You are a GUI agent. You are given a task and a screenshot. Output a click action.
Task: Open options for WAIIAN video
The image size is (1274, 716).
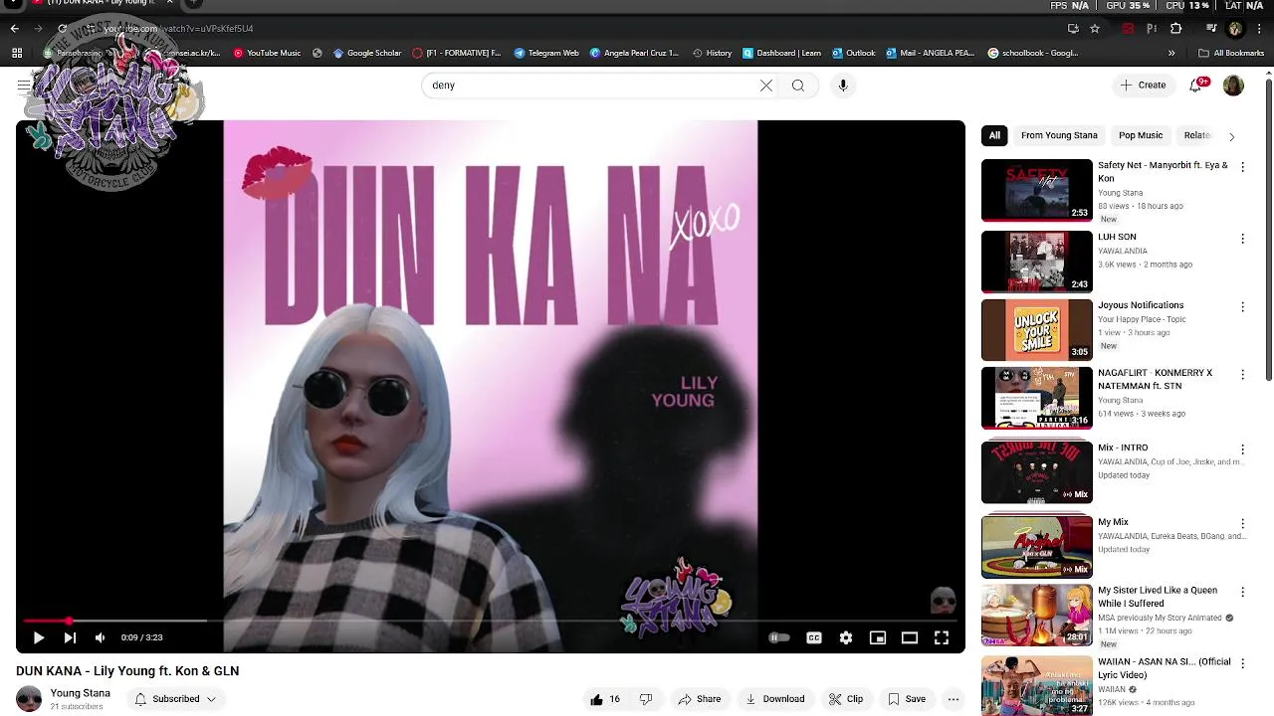(1242, 663)
